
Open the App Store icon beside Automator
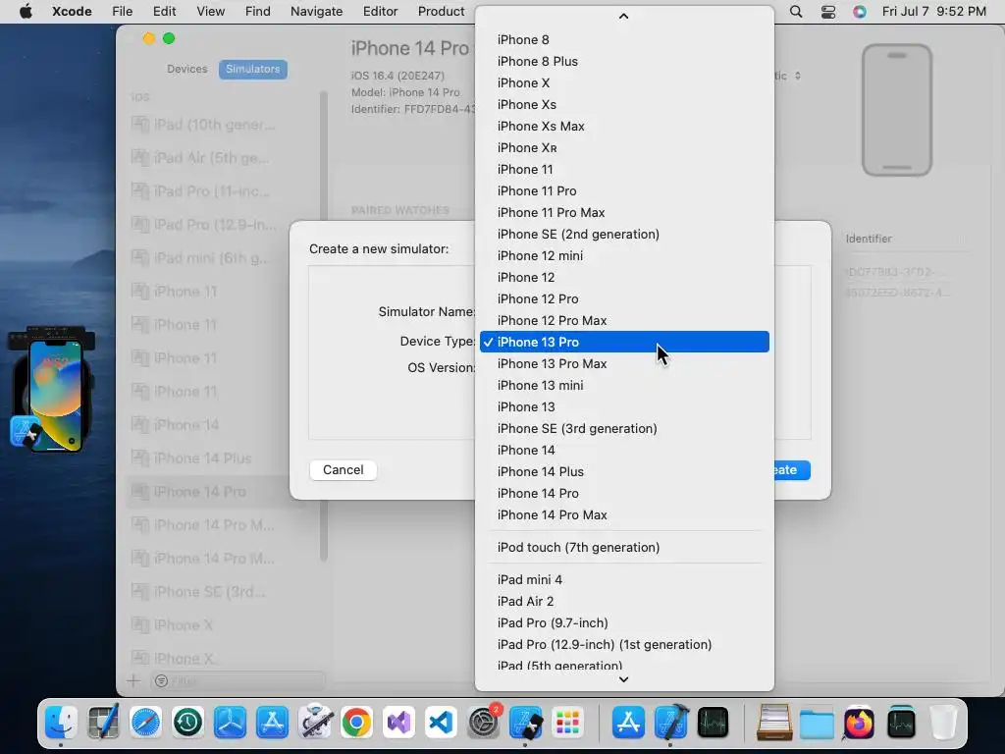[x=273, y=723]
